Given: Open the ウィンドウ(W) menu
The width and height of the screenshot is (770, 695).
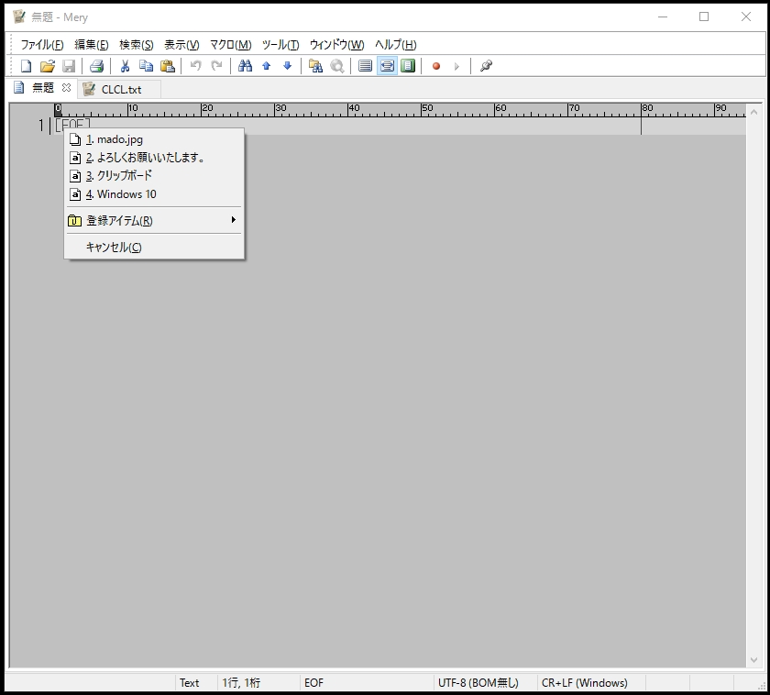Looking at the screenshot, I should (337, 45).
